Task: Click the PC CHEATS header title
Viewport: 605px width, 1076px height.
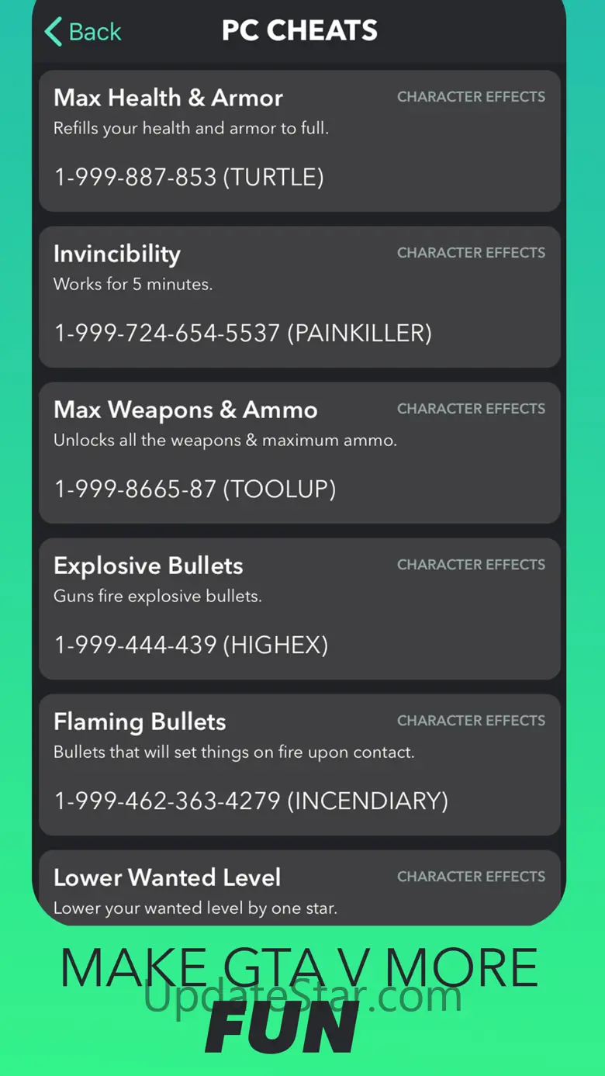Action: coord(299,31)
